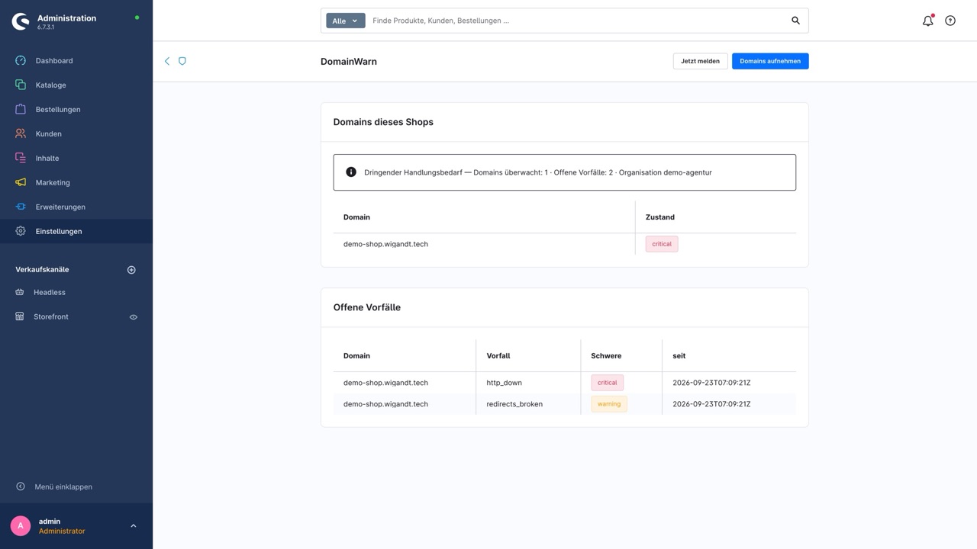Click the Kunden people icon
Image resolution: width=977 pixels, height=549 pixels.
pos(21,133)
